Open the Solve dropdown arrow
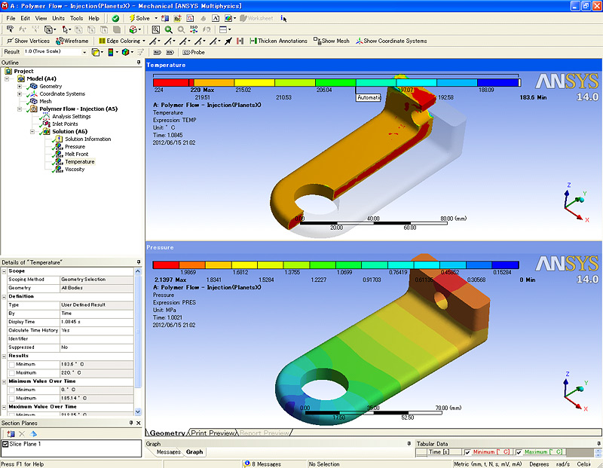This screenshot has height=468, width=603. click(156, 18)
